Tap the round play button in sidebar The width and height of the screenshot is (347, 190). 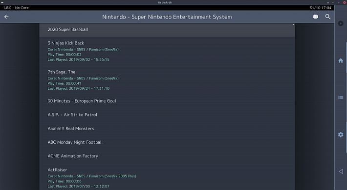click(x=341, y=23)
